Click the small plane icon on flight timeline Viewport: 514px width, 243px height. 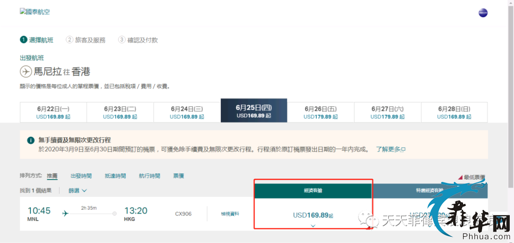pos(65,213)
